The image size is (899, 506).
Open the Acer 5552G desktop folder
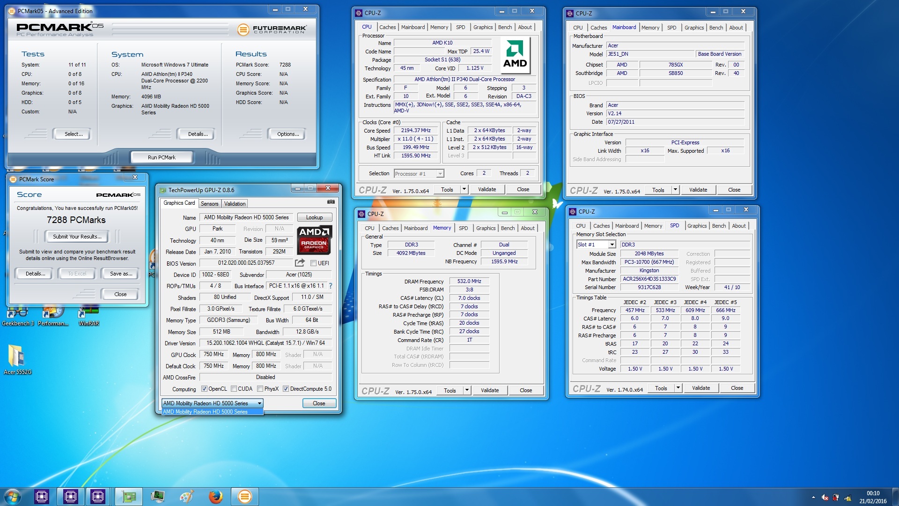tap(17, 360)
